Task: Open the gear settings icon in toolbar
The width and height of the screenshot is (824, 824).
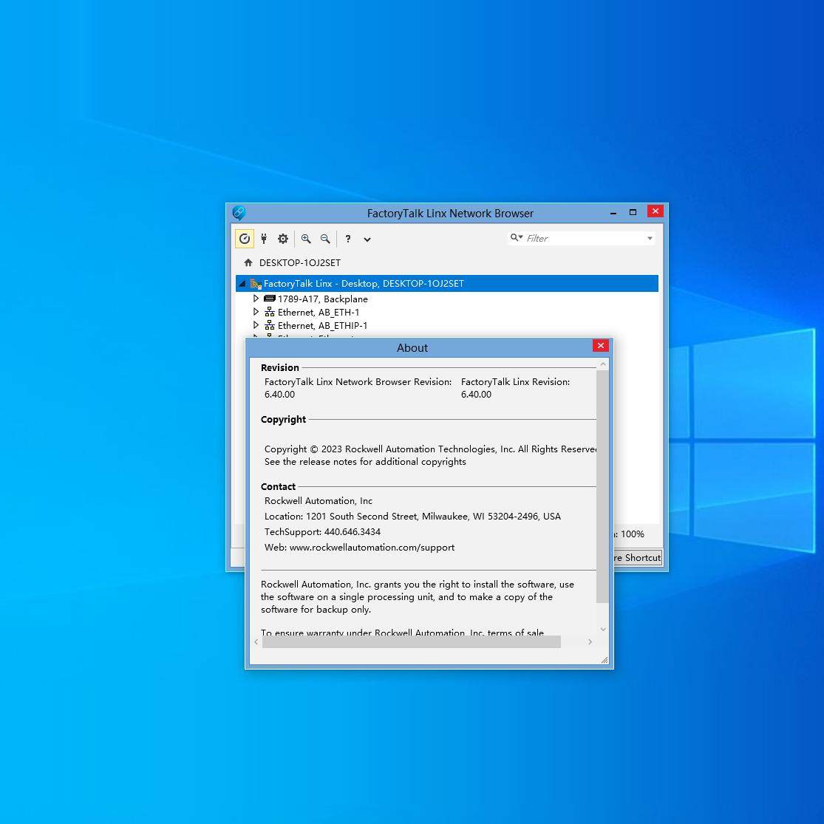Action: (283, 239)
